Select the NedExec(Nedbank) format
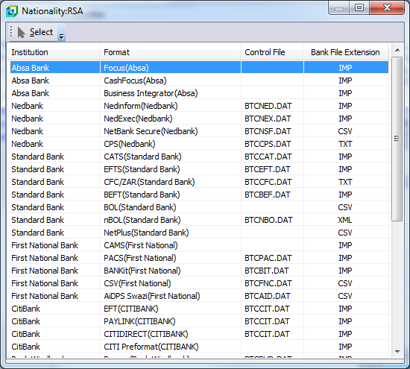This screenshot has width=410, height=369. click(x=138, y=119)
